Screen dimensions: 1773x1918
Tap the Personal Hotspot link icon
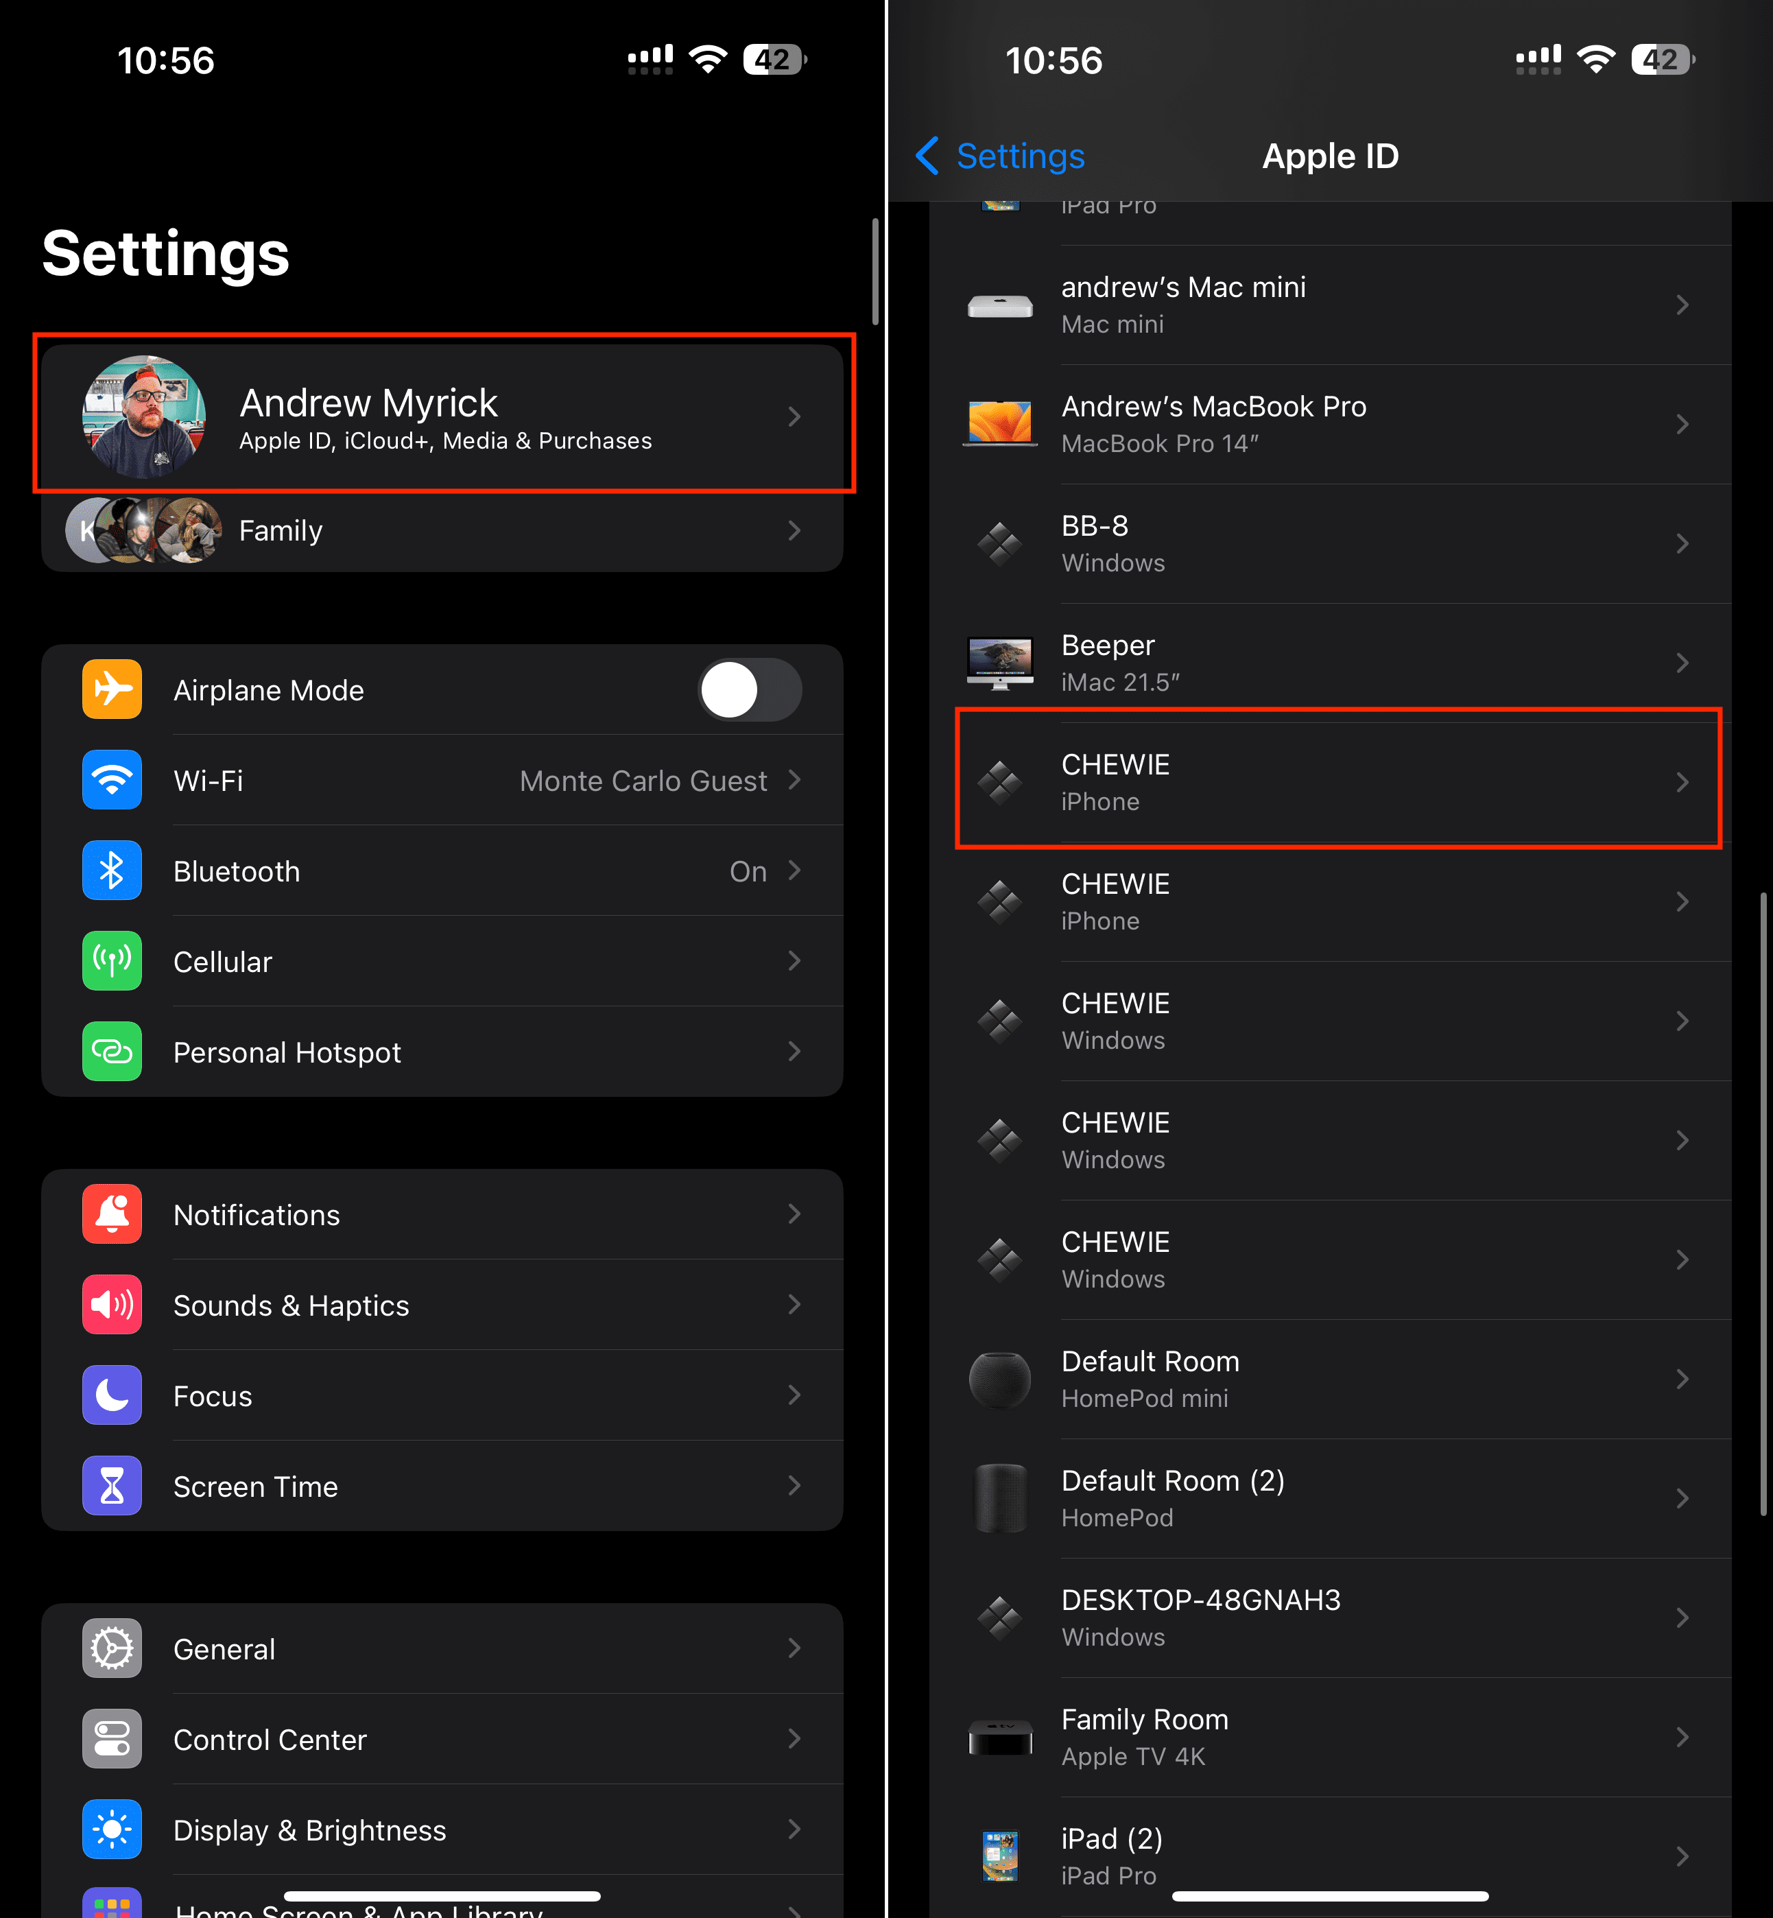112,1052
